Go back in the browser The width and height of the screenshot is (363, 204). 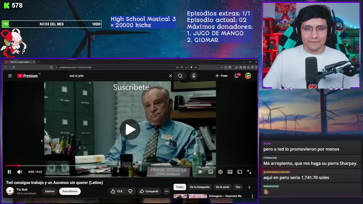click(6, 67)
